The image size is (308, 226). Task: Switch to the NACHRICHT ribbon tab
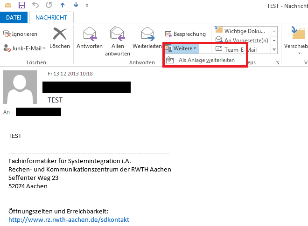tap(51, 18)
